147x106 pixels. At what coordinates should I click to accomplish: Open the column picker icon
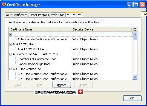[135, 29]
